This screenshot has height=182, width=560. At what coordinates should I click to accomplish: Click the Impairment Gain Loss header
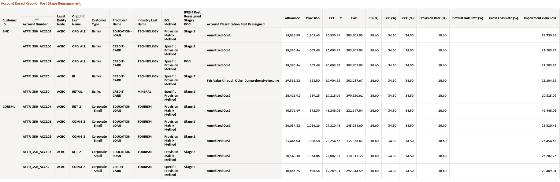[x=540, y=18]
